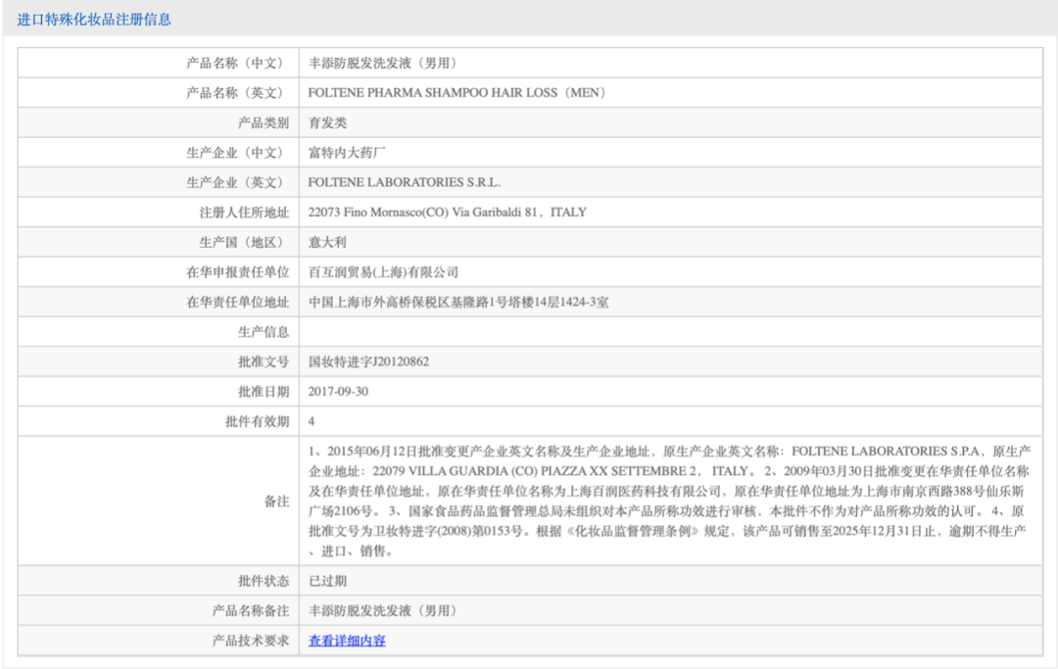
Task: Click the 生产企业（英文）label
Action: 237,182
